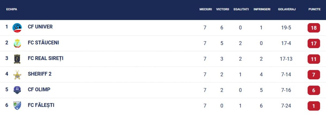Click the PUNCTE column header

point(314,9)
